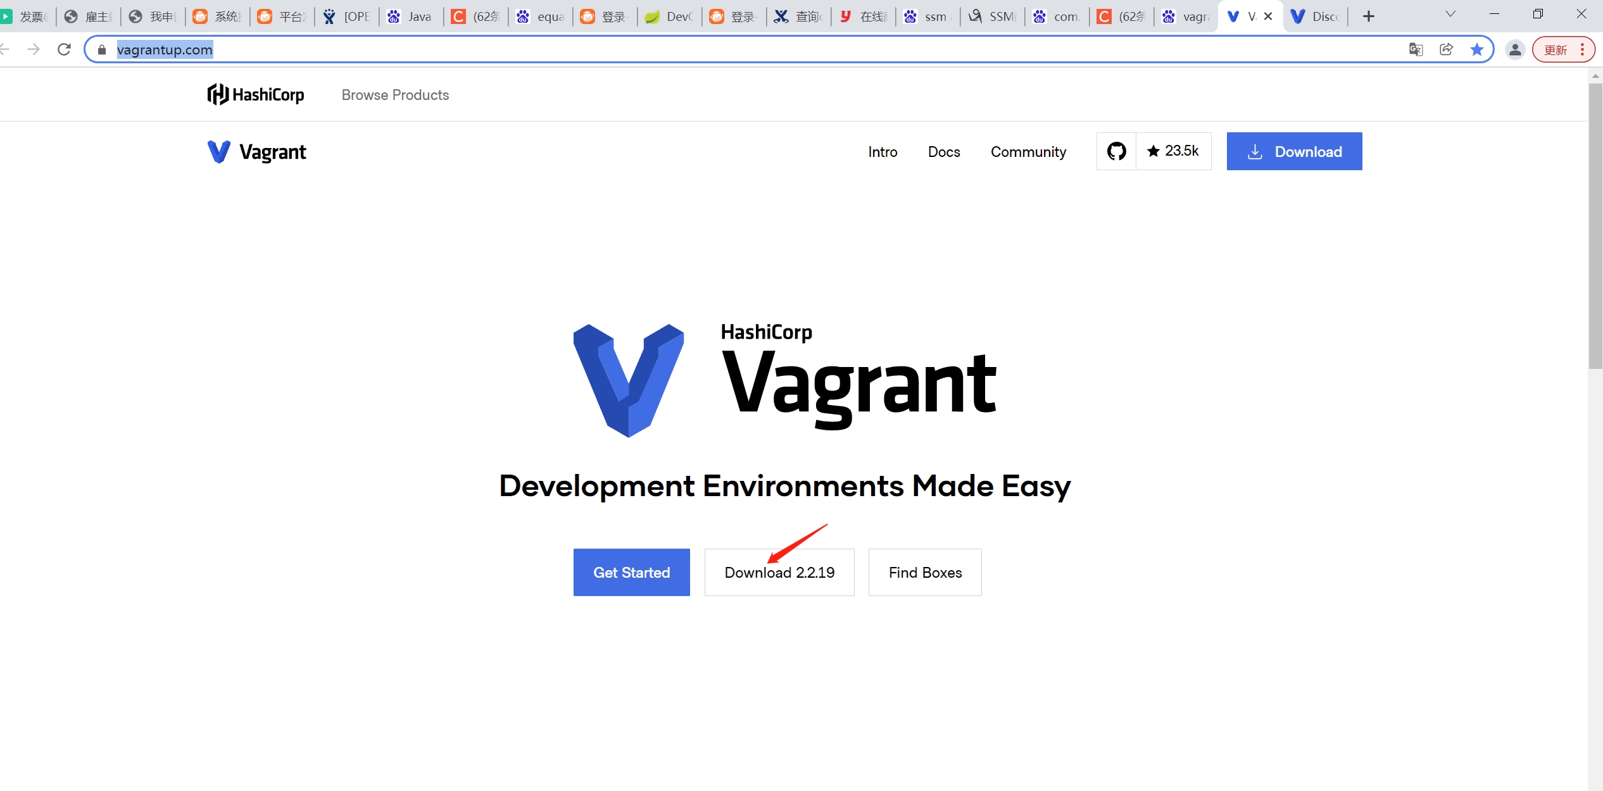The width and height of the screenshot is (1603, 791).
Task: Open the GitHub octocat icon link
Action: click(x=1116, y=151)
